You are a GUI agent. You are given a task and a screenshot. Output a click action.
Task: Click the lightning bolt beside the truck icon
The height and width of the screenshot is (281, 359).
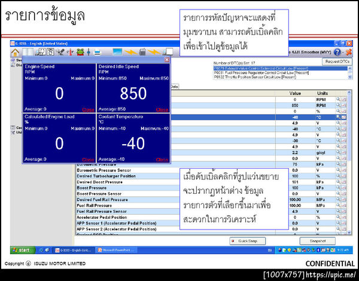click(x=154, y=52)
